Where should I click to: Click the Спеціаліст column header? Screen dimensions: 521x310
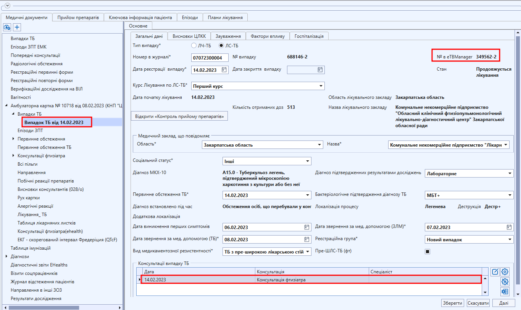tap(426, 271)
